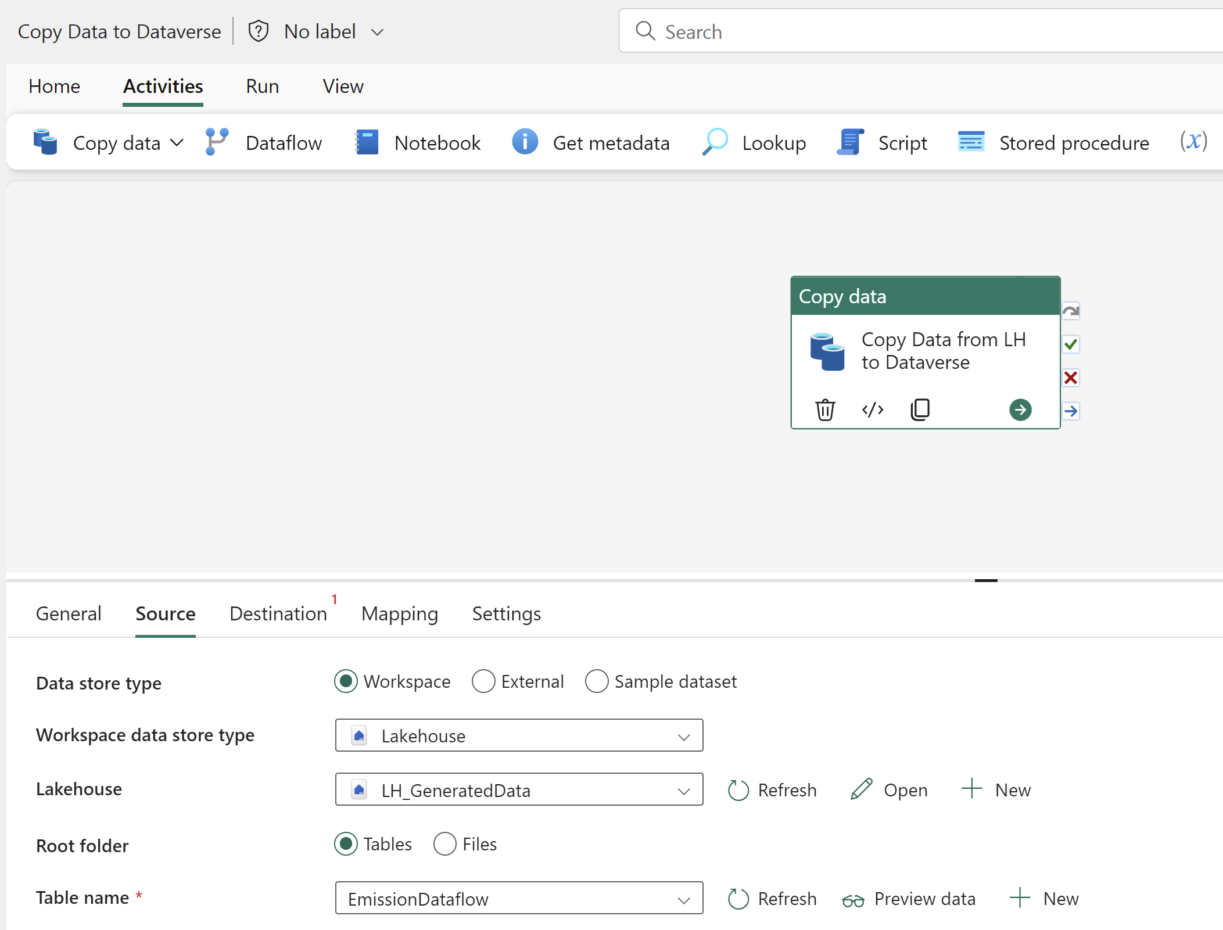
Task: Select Files as the root folder
Action: (x=444, y=844)
